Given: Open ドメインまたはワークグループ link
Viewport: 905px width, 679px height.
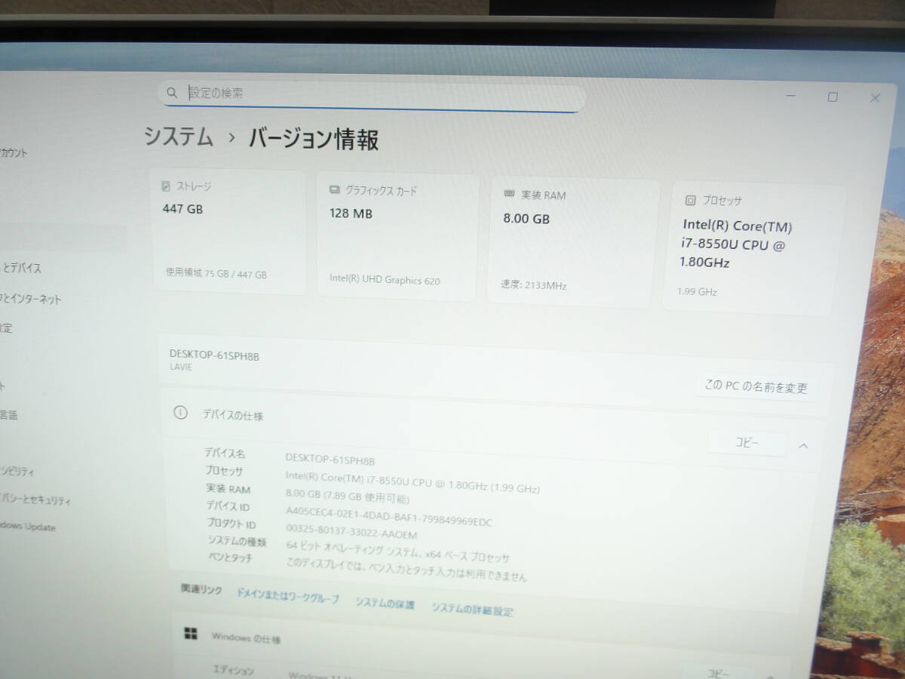Looking at the screenshot, I should tap(288, 596).
